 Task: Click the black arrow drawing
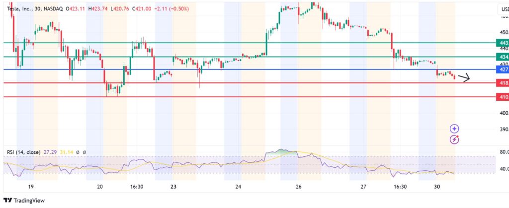(464, 77)
